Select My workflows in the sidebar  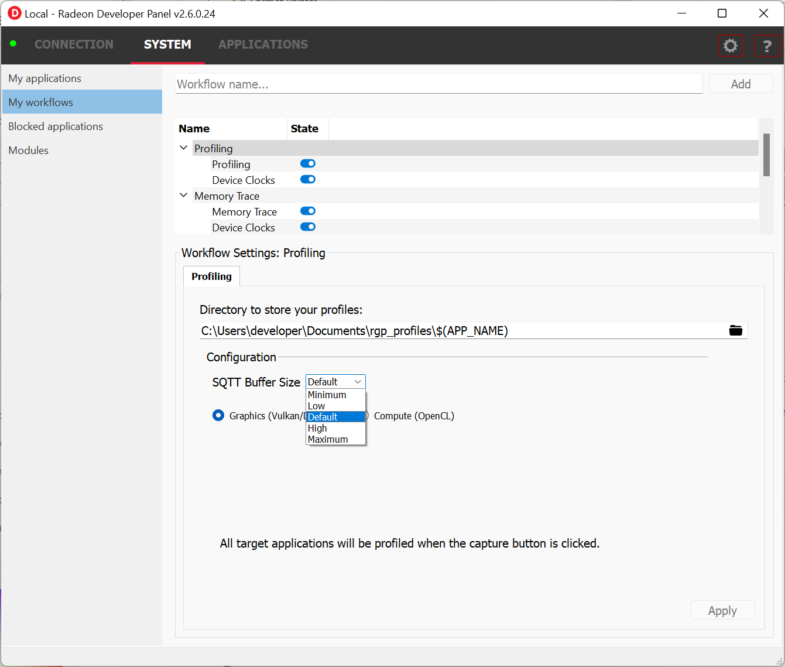tap(82, 102)
